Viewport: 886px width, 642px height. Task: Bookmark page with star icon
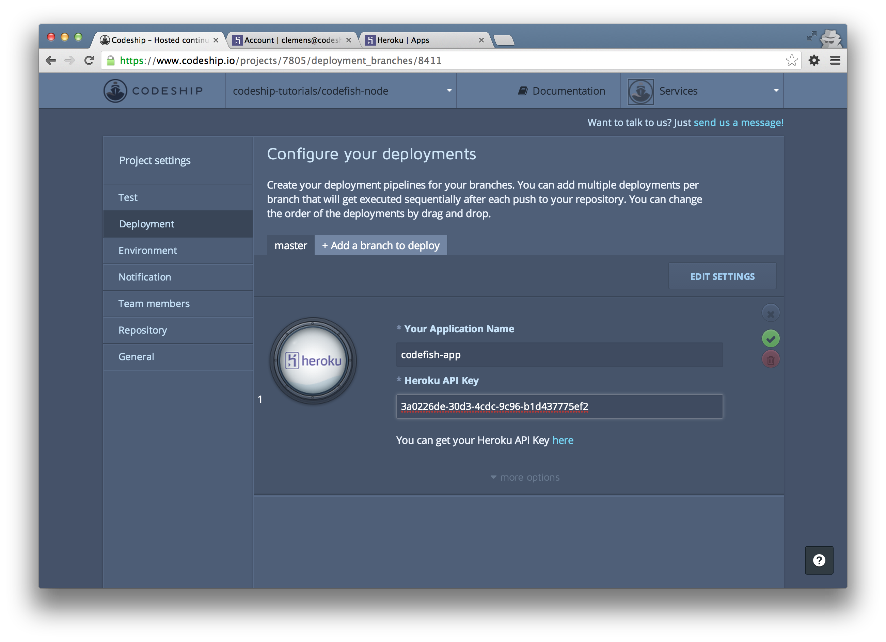pos(791,61)
